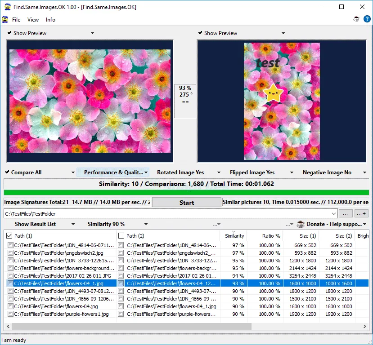Click the browse folder '...' button
This screenshot has height=345, width=373.
(346, 213)
